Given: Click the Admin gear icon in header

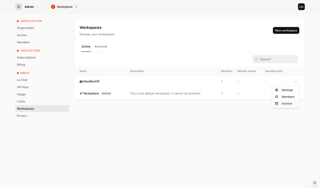Looking at the screenshot, I should pyautogui.click(x=19, y=7).
